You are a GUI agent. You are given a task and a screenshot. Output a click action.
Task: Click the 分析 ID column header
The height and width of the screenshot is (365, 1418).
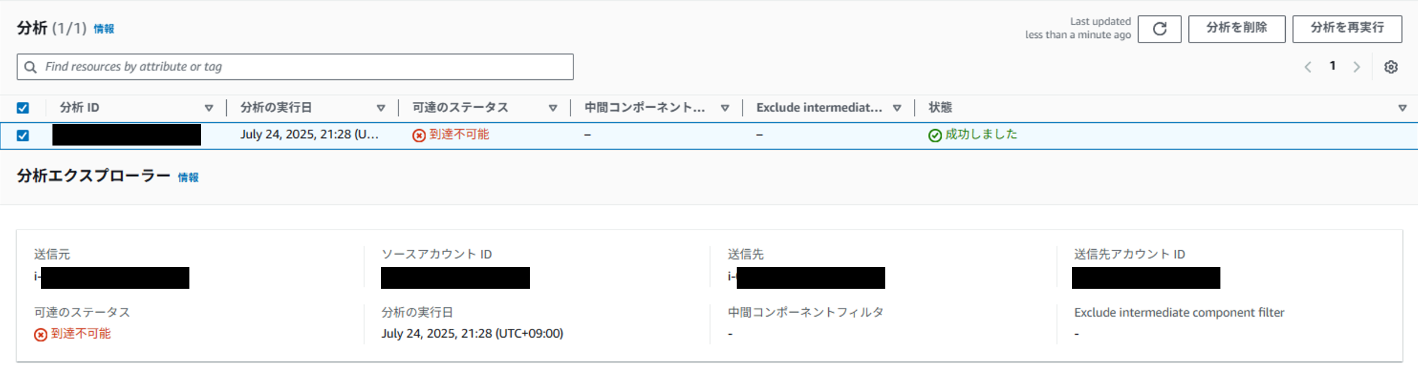pyautogui.click(x=79, y=108)
